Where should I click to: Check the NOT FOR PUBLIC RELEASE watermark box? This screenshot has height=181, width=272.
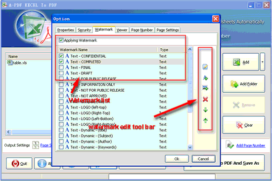point(61,90)
